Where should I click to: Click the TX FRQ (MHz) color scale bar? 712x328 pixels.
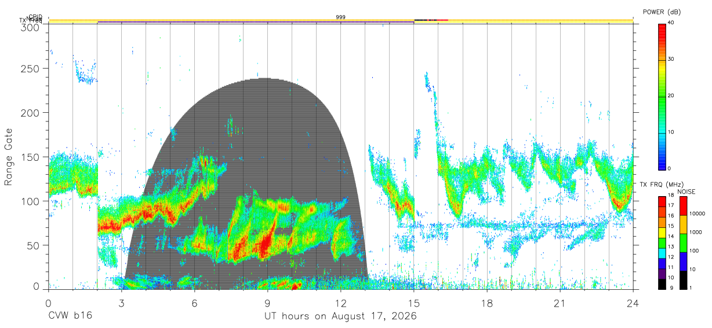662,242
